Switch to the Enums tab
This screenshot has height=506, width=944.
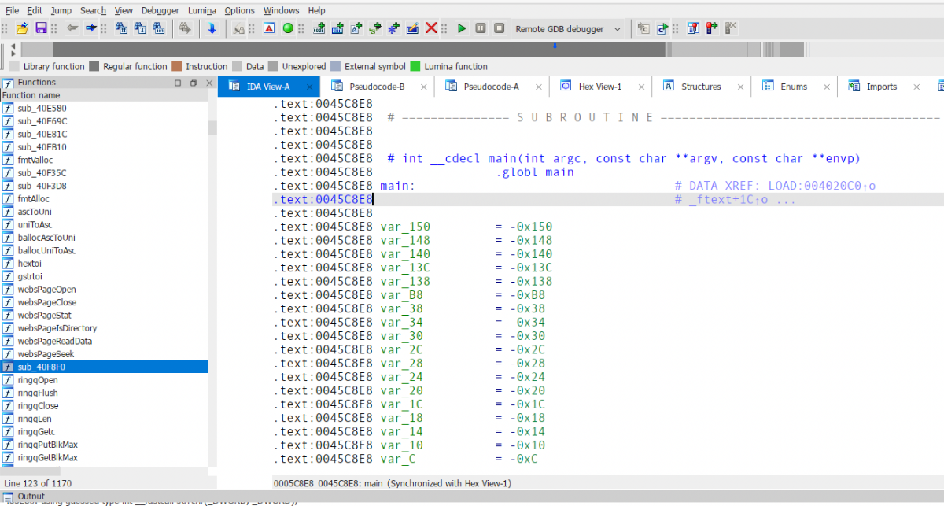[x=795, y=87]
